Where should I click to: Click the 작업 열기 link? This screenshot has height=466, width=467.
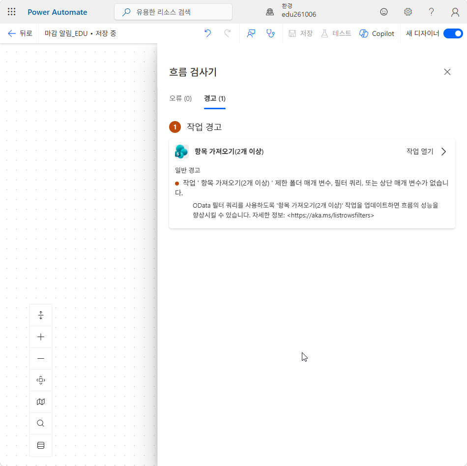pos(420,152)
